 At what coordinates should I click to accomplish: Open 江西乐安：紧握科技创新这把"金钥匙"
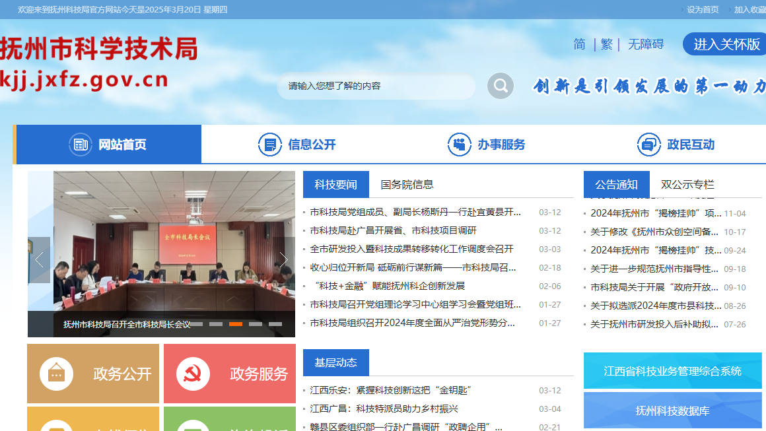click(390, 391)
